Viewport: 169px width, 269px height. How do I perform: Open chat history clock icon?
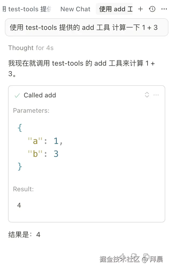152,9
